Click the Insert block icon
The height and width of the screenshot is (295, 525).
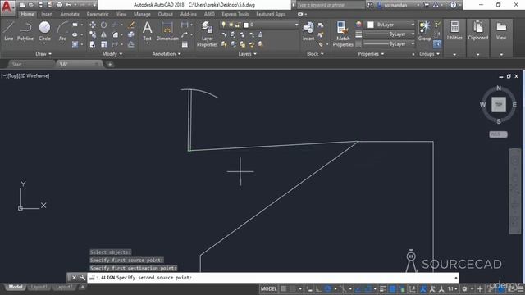point(308,31)
